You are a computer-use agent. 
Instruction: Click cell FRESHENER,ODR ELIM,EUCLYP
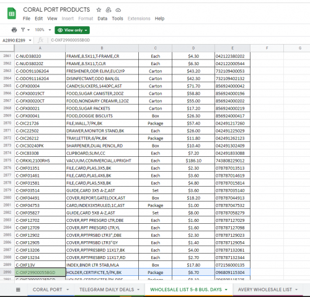[102, 71]
